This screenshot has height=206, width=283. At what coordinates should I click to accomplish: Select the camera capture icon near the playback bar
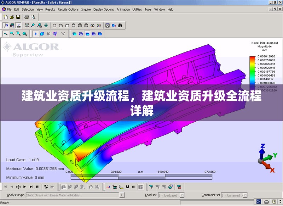point(114,186)
